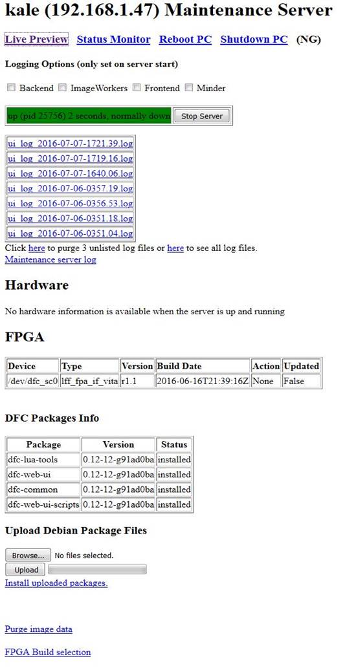Click Install uploaded packages link

tap(56, 583)
